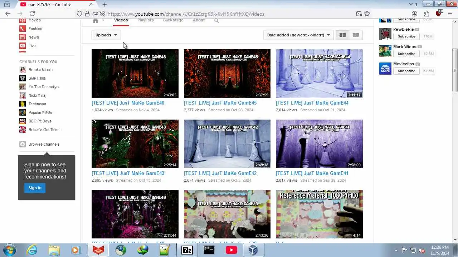Open Britain's Got Talent channel
This screenshot has width=458, height=257.
45,130
